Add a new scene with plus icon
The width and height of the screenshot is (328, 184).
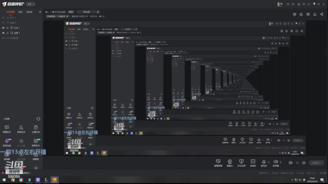coord(40,12)
